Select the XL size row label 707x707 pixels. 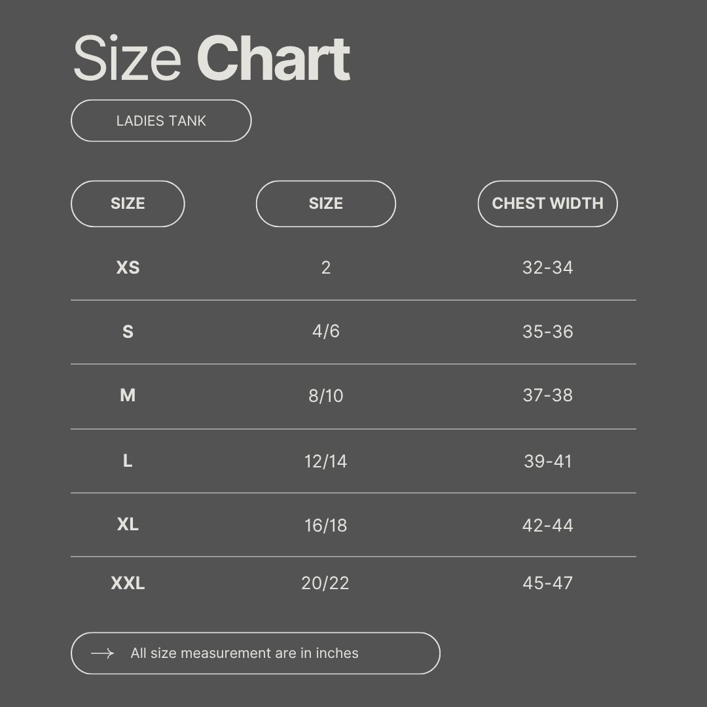click(x=128, y=524)
